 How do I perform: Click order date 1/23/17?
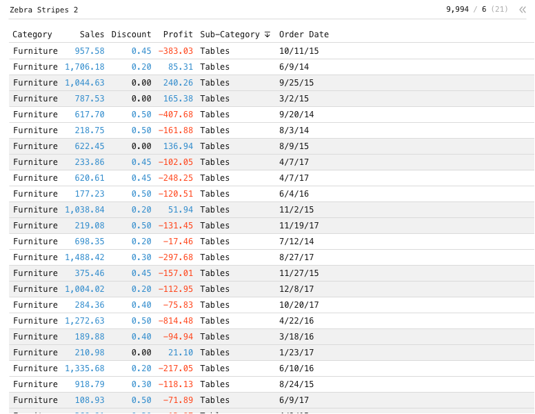[296, 353]
